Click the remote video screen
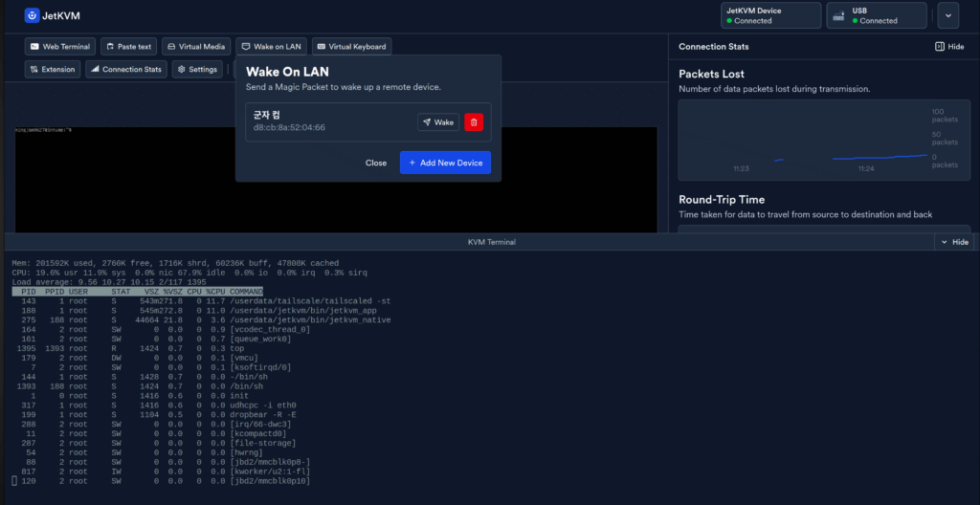The width and height of the screenshot is (980, 505). pos(336,180)
